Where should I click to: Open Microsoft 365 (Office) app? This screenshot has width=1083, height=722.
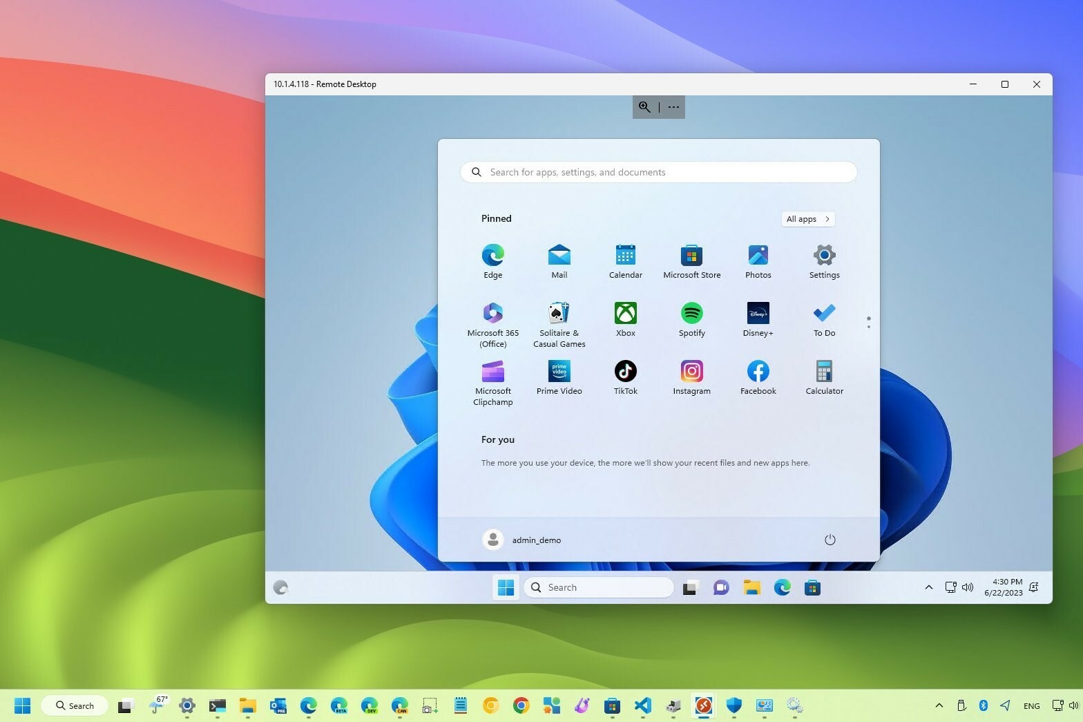tap(492, 325)
